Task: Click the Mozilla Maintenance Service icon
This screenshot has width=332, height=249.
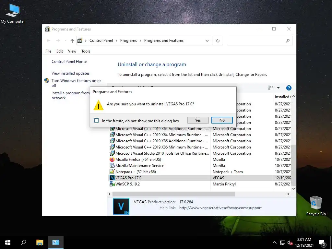Action: tap(112, 166)
